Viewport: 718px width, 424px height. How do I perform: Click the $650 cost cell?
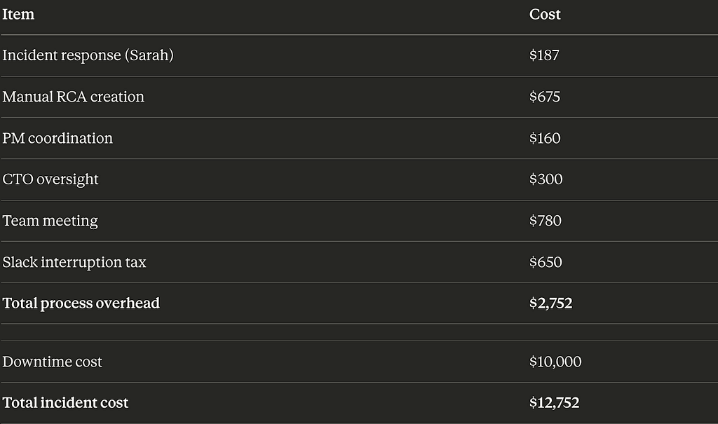[x=546, y=262]
